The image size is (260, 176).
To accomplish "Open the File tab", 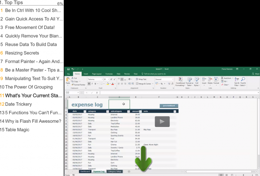I will point(69,74).
